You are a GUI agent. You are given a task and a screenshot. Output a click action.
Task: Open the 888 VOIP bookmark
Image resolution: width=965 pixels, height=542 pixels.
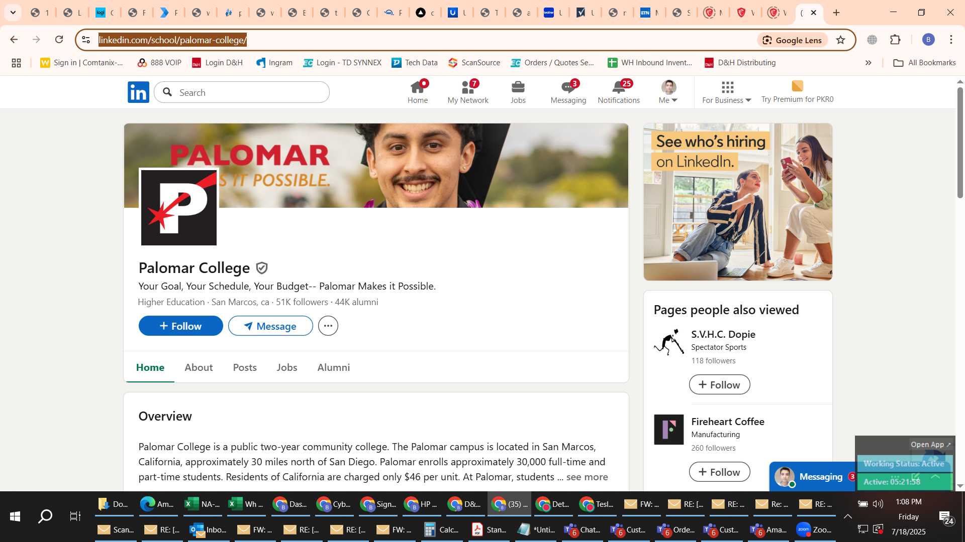(x=159, y=63)
